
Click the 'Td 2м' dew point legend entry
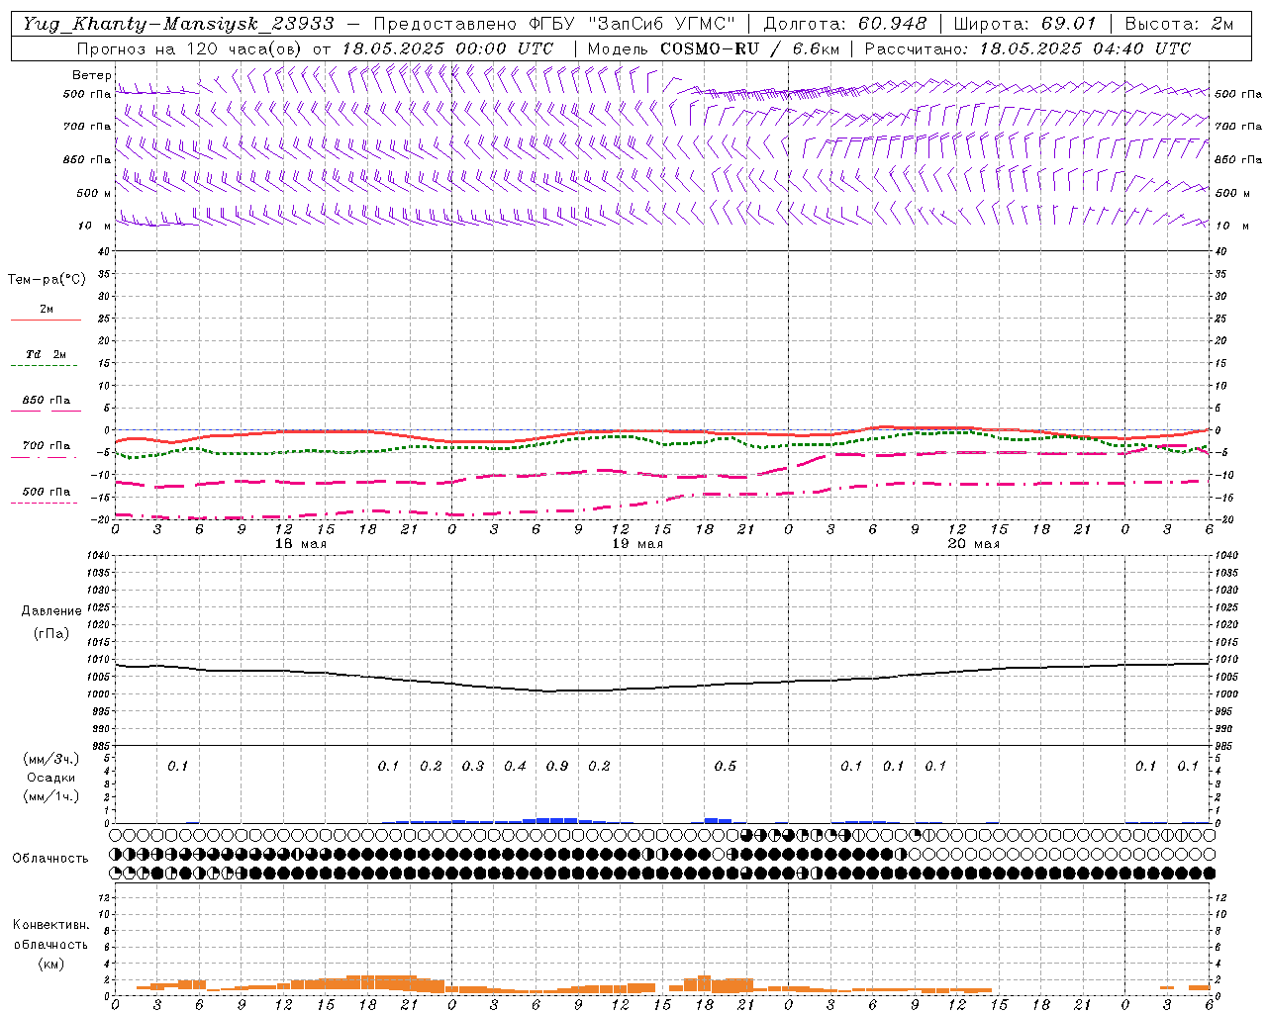click(46, 354)
